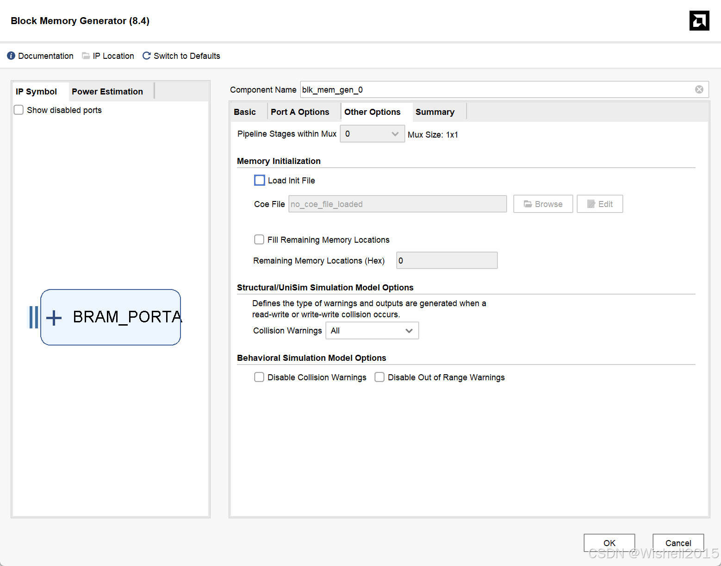Viewport: 721px width, 566px height.
Task: Click the Cancel button
Action: coord(678,543)
